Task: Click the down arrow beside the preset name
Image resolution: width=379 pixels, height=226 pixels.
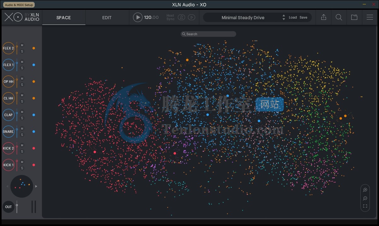Action: (x=284, y=20)
